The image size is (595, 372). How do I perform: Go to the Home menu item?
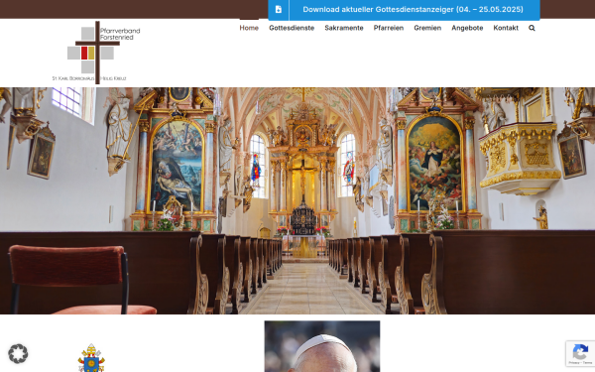click(249, 28)
